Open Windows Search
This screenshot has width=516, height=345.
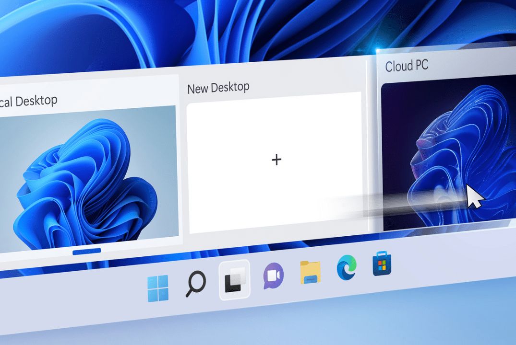click(195, 284)
